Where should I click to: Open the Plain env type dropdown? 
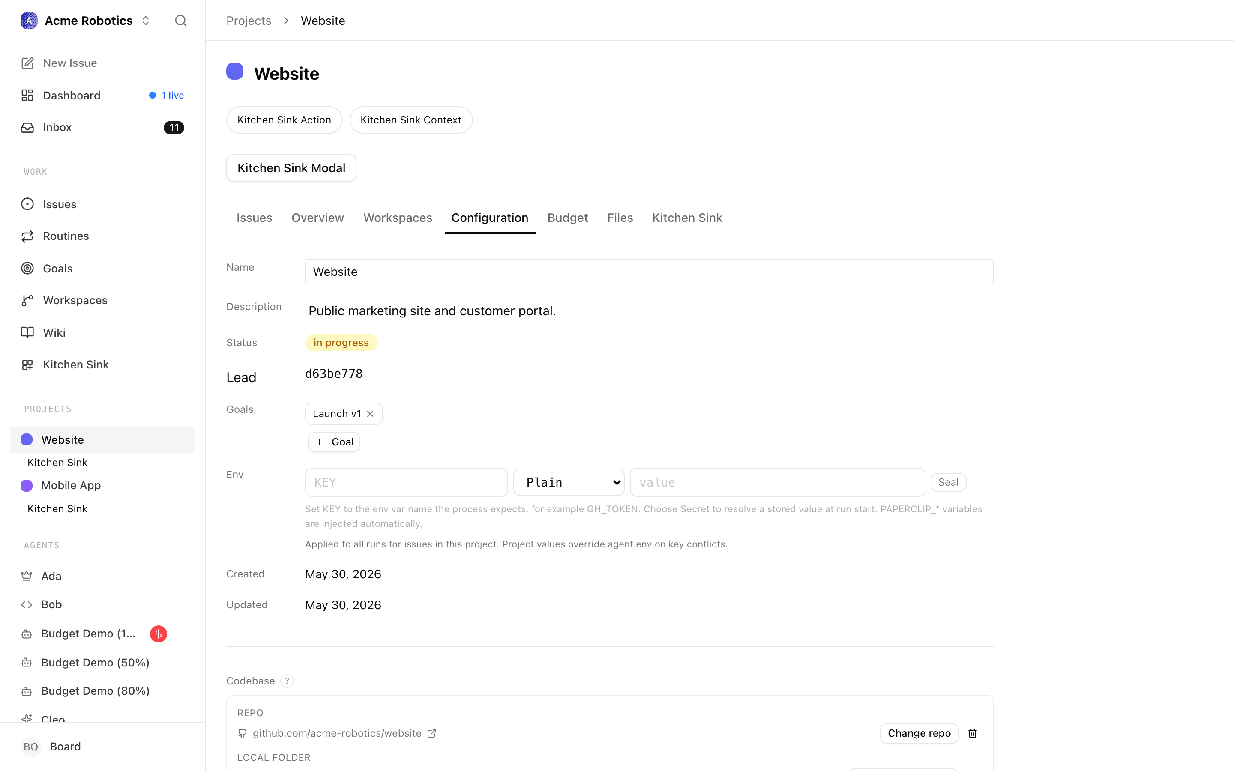[569, 482]
